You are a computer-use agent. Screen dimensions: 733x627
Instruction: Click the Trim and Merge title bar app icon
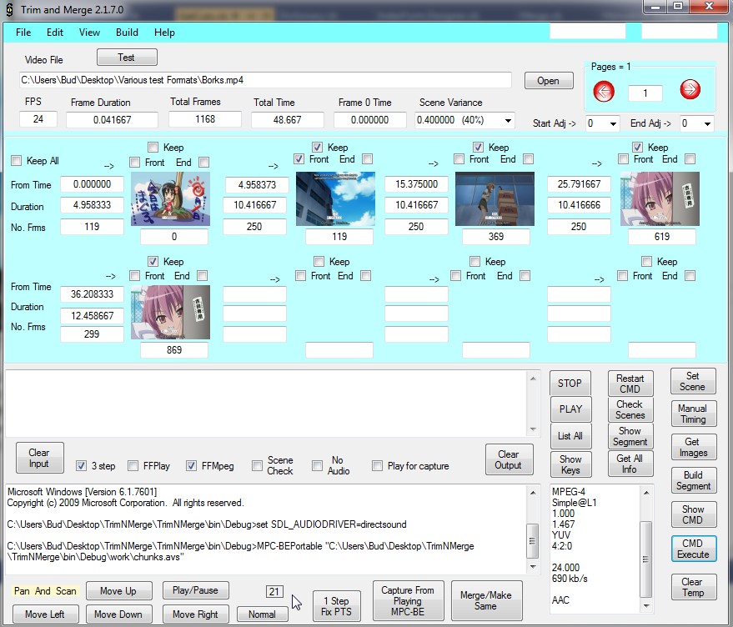pos(10,10)
